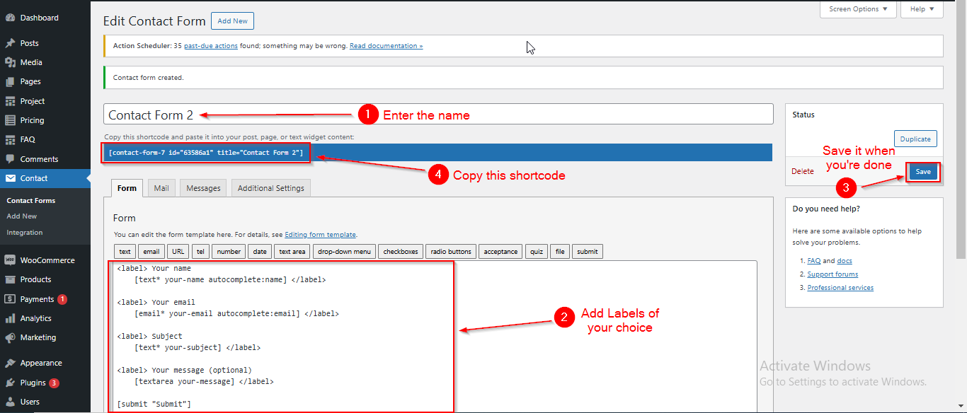
Task: Open the FAQ help link
Action: pyautogui.click(x=814, y=261)
